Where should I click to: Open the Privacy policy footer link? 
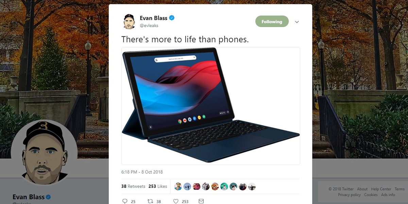point(349,195)
